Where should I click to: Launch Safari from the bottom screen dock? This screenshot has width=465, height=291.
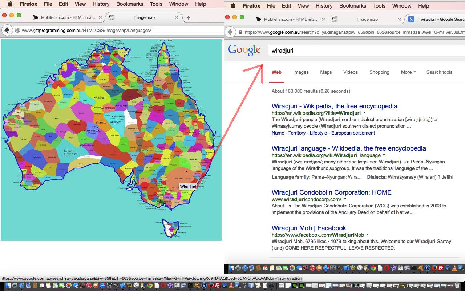coord(21,286)
